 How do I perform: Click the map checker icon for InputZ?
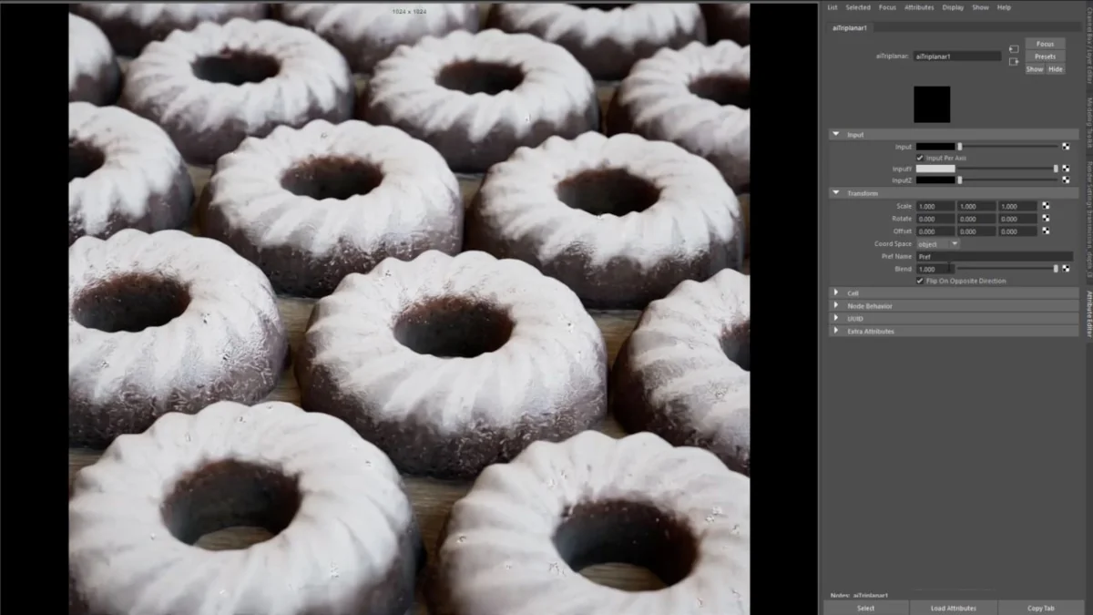[x=1066, y=179]
